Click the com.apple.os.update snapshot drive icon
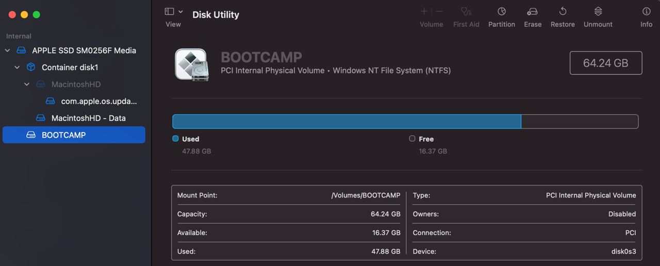This screenshot has height=266, width=660. [50, 101]
